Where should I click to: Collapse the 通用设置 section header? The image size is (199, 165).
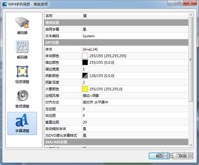116,23
